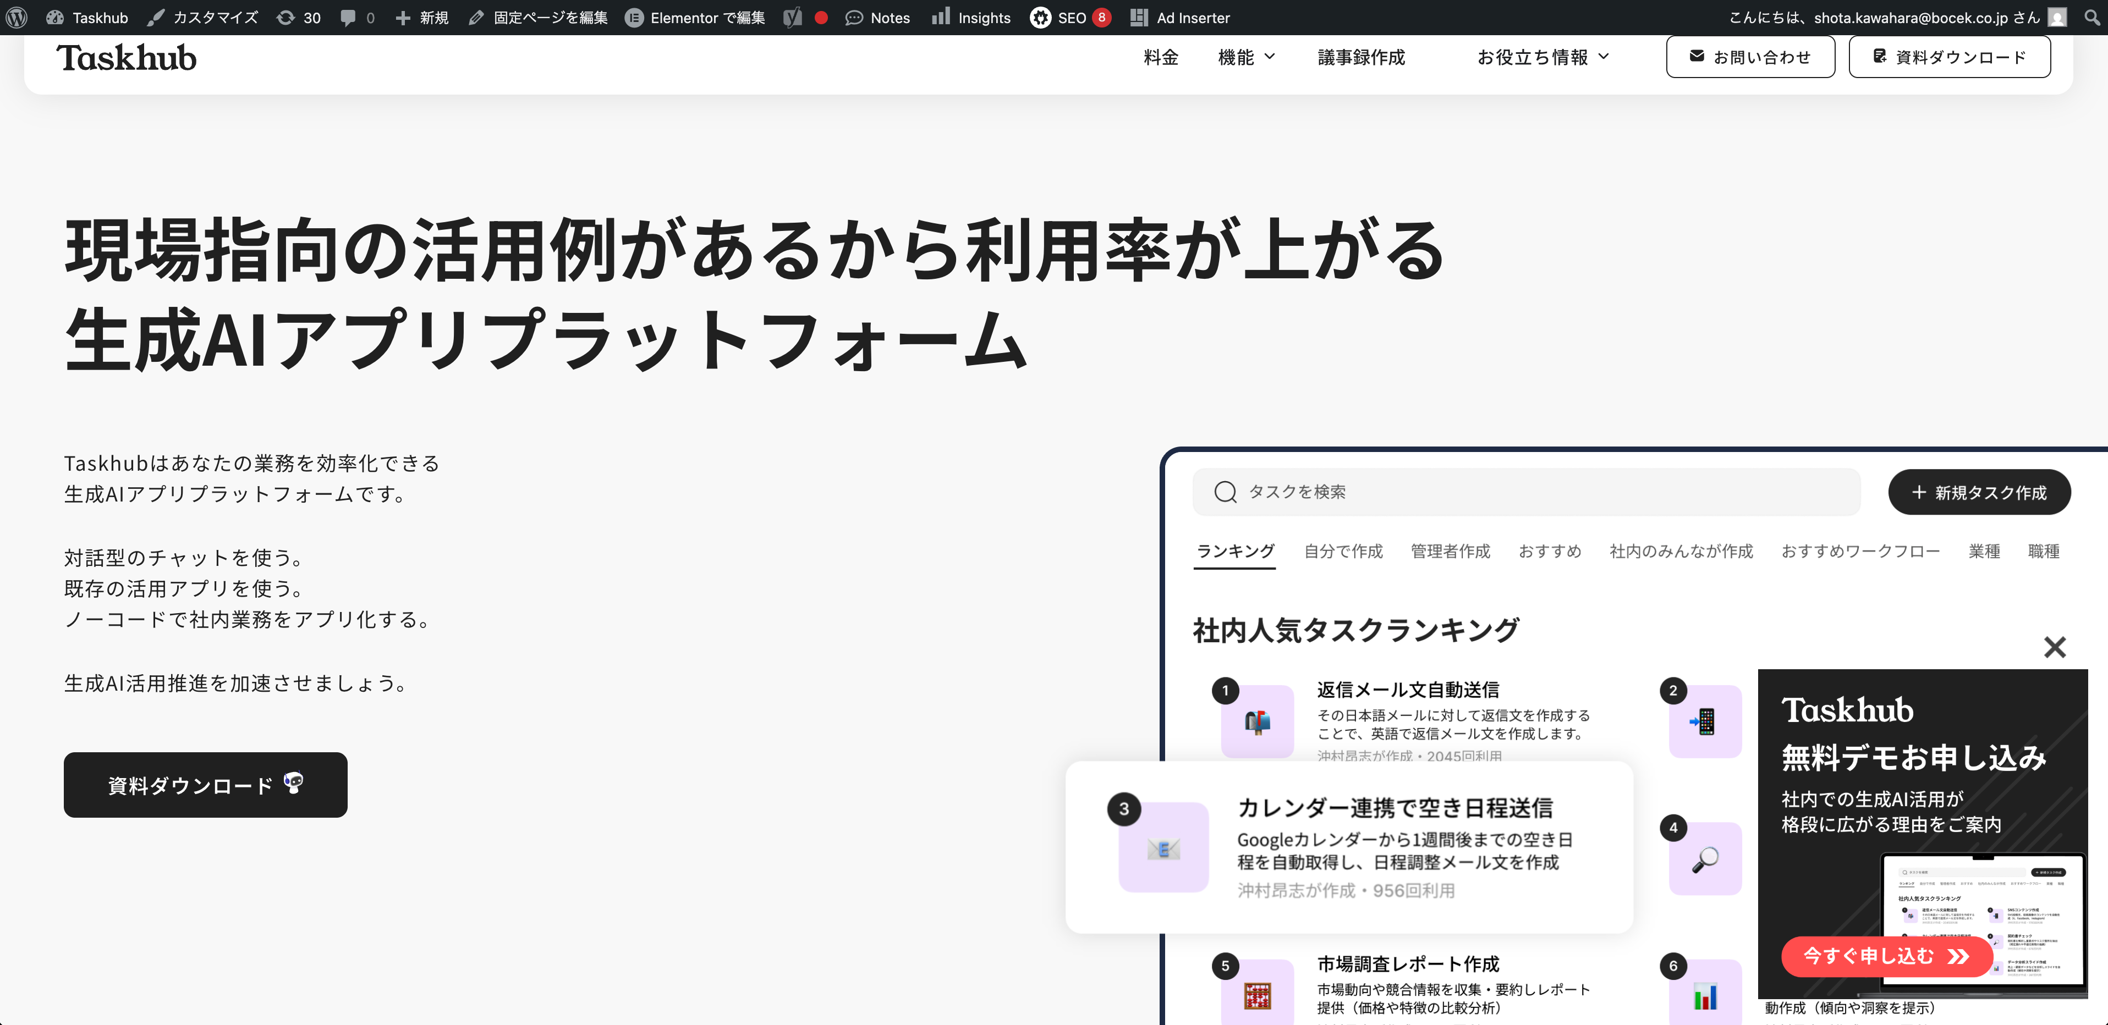2108x1025 pixels.
Task: Click the WordPress logo icon
Action: click(17, 17)
